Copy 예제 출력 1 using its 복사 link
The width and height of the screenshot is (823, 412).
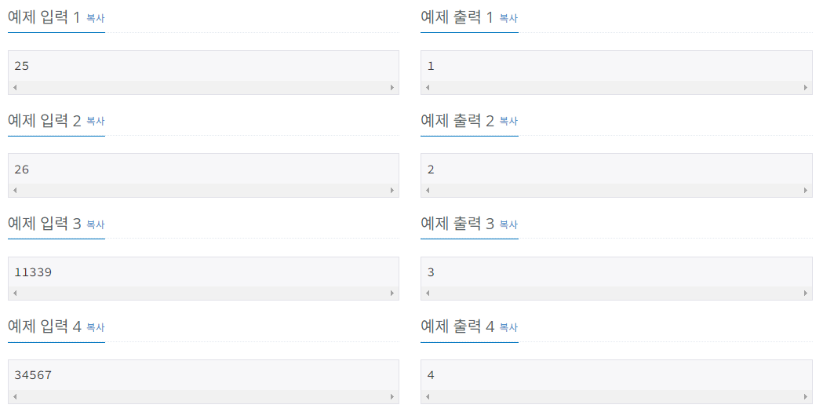(x=508, y=18)
